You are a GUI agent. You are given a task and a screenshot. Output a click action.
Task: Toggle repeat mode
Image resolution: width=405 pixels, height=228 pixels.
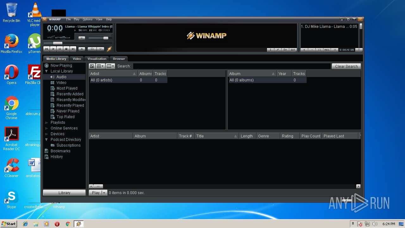pos(100,49)
